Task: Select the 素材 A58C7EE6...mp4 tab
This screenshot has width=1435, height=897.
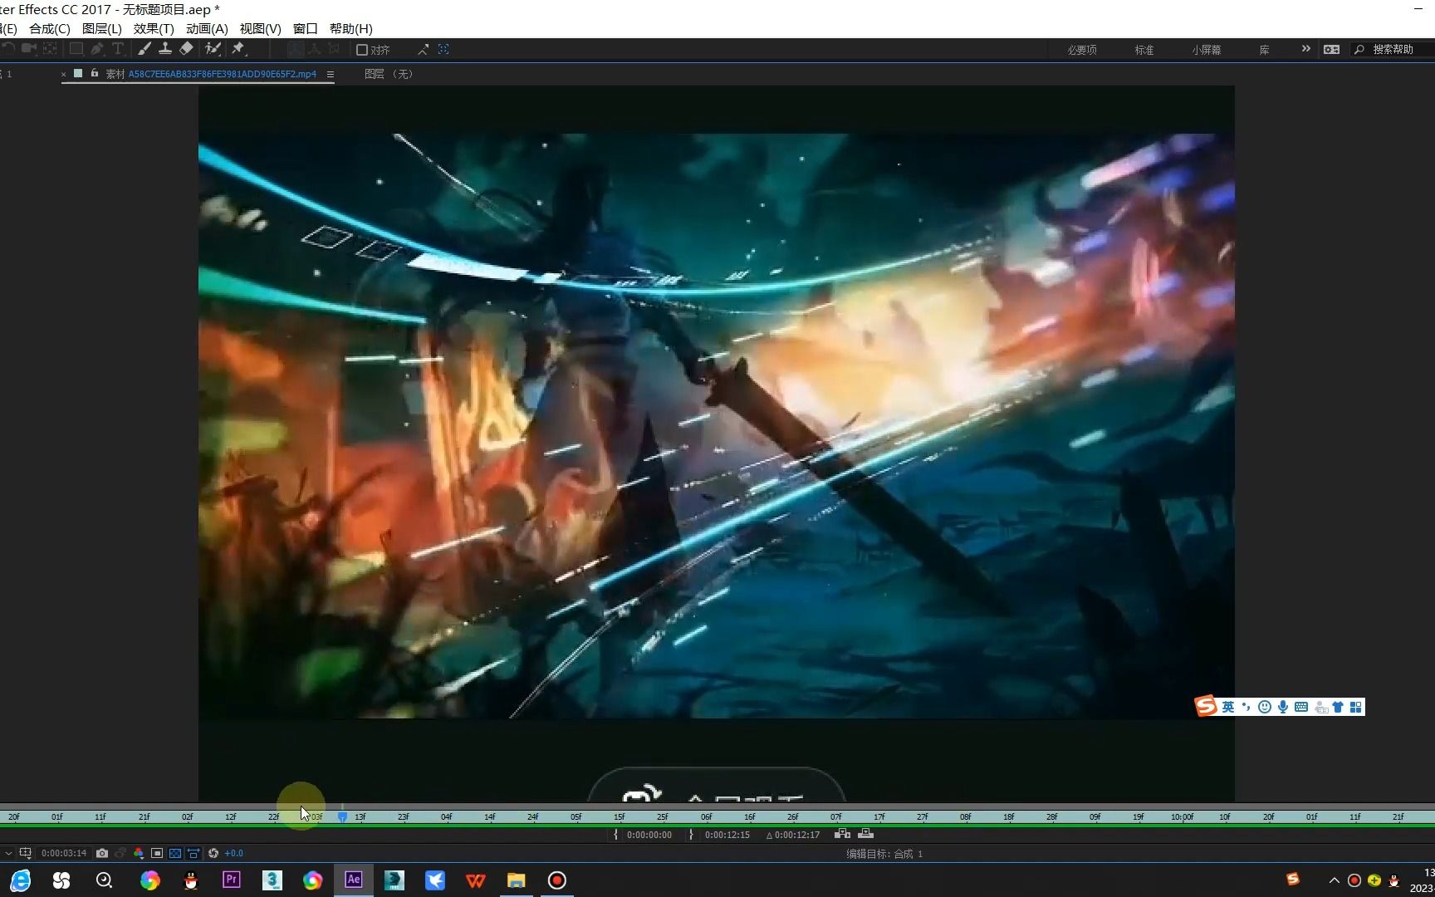Action: [x=211, y=74]
